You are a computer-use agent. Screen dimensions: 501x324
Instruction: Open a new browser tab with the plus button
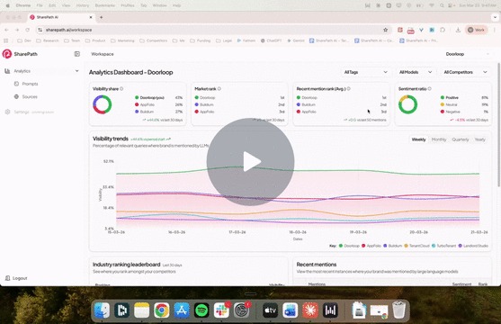pos(102,17)
